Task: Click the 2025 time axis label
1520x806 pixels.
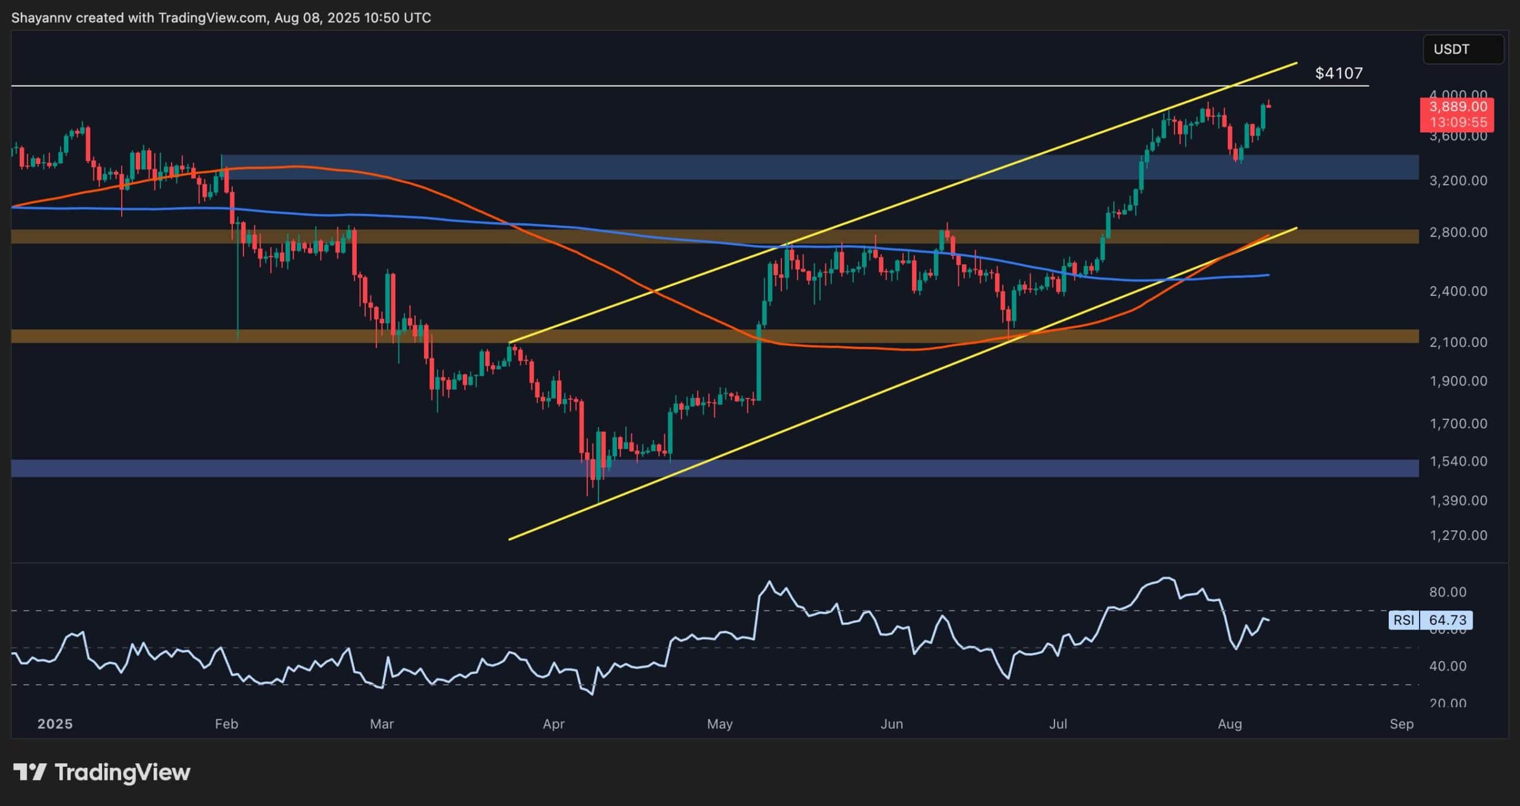Action: click(x=55, y=724)
